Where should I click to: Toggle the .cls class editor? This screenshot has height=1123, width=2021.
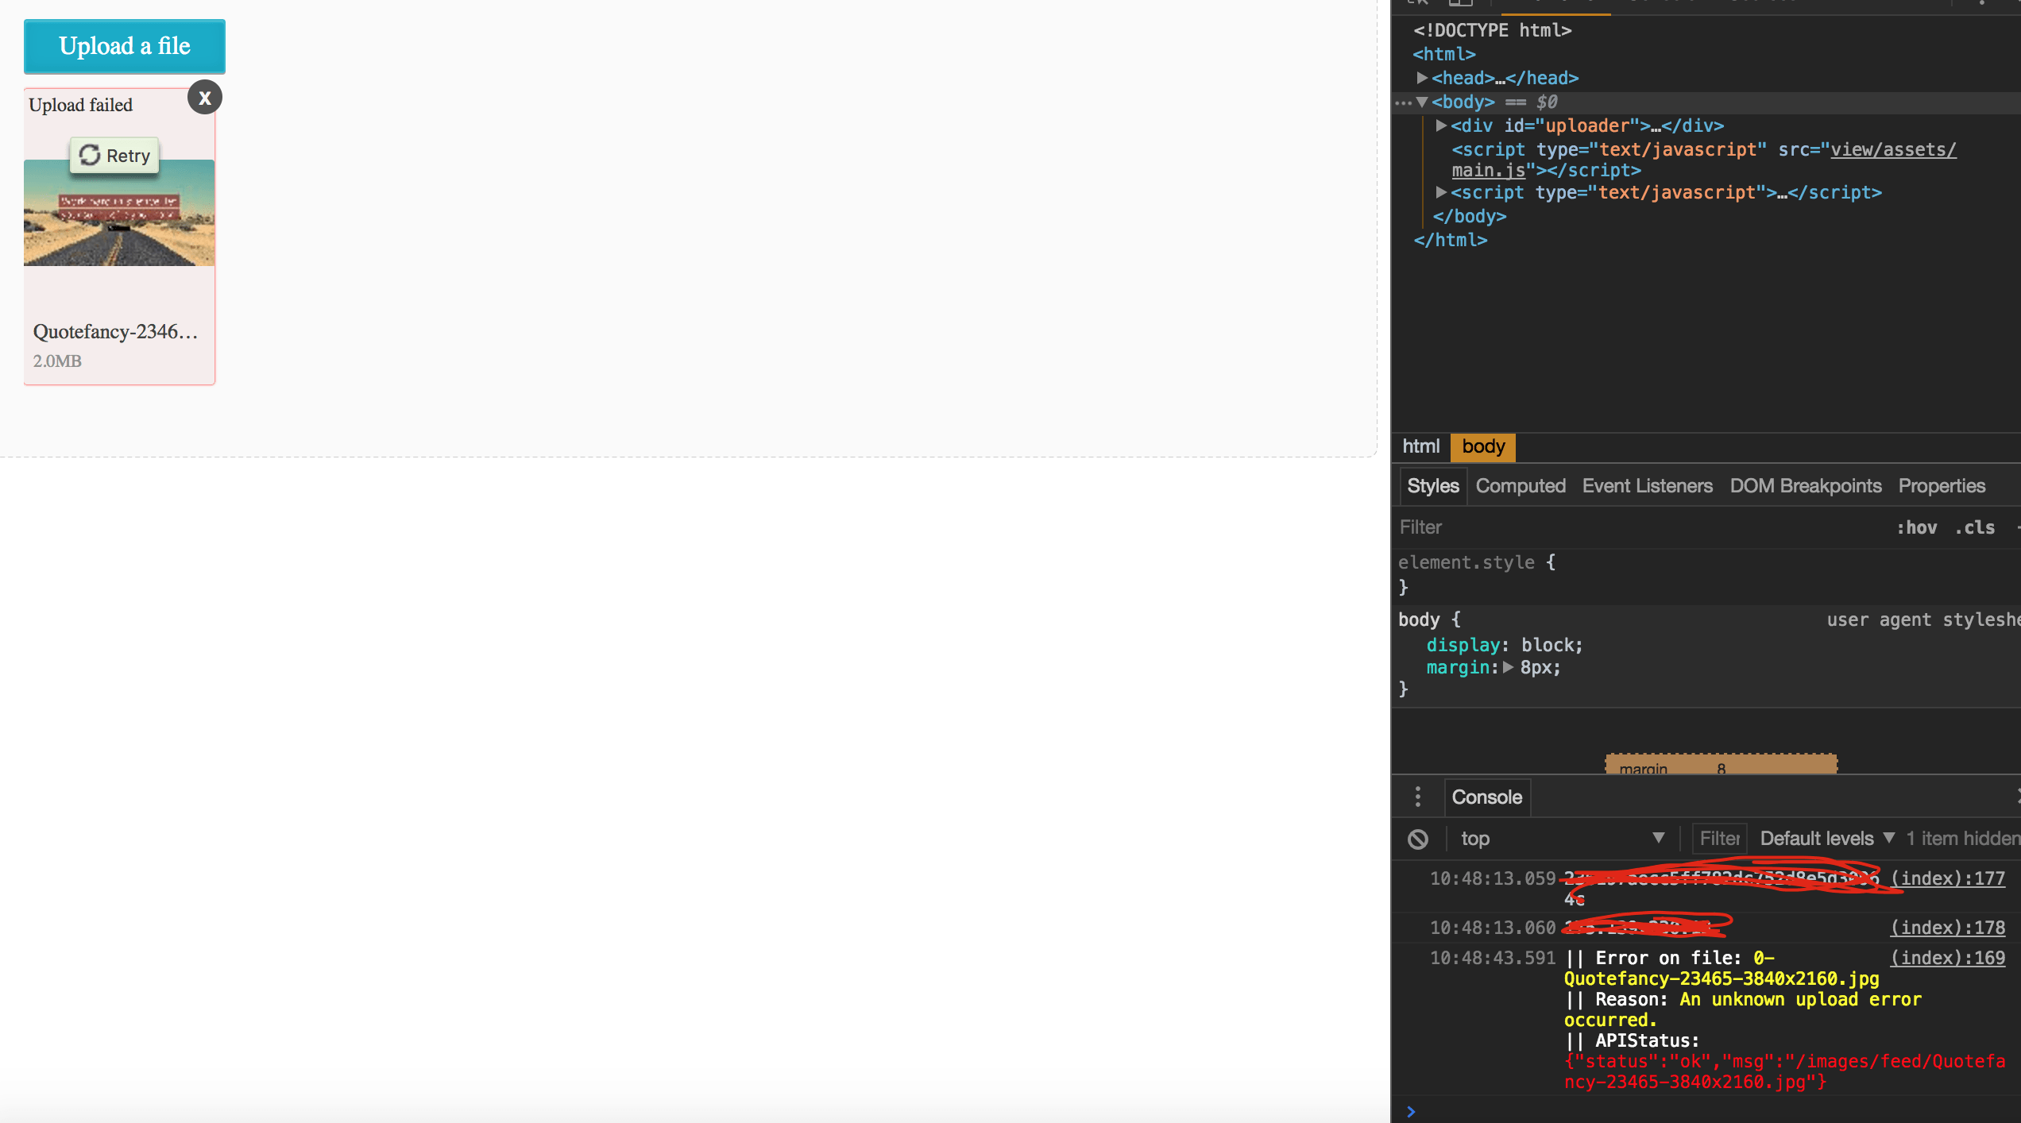pos(1974,527)
